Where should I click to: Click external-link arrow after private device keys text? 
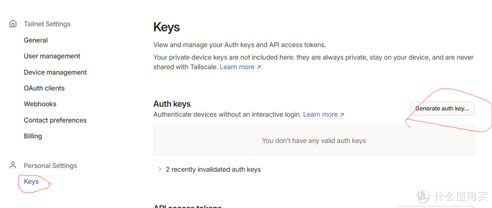click(x=259, y=67)
